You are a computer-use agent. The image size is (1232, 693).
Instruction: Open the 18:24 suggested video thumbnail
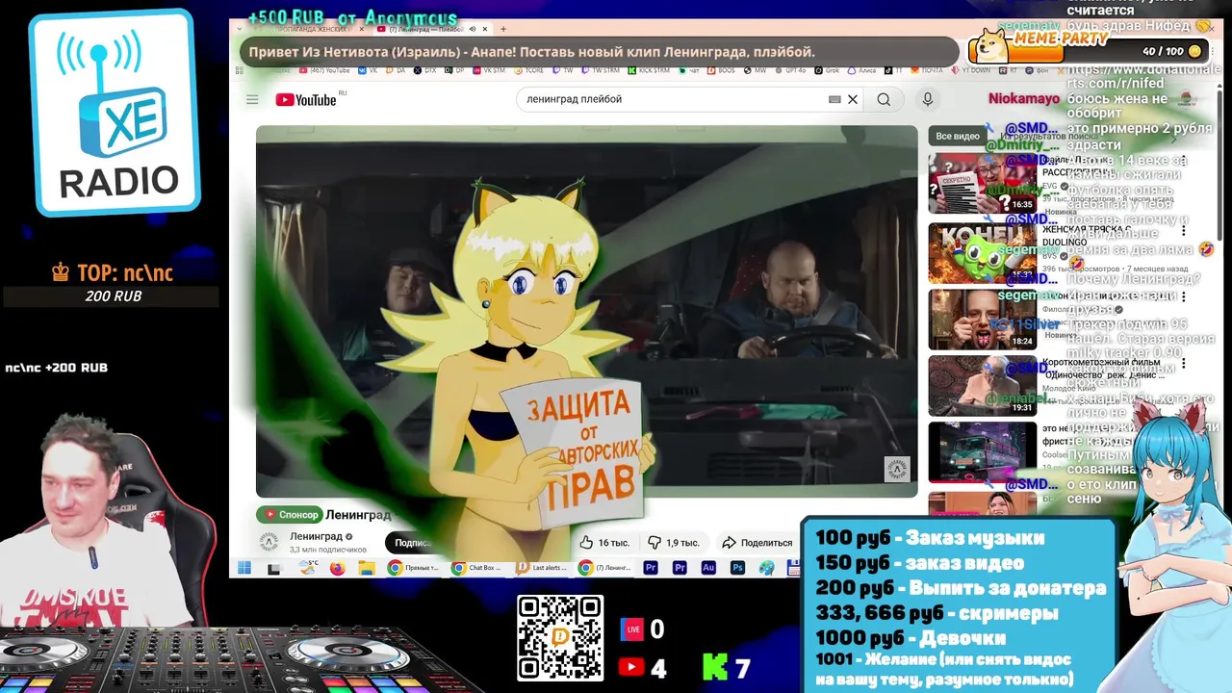coord(982,320)
